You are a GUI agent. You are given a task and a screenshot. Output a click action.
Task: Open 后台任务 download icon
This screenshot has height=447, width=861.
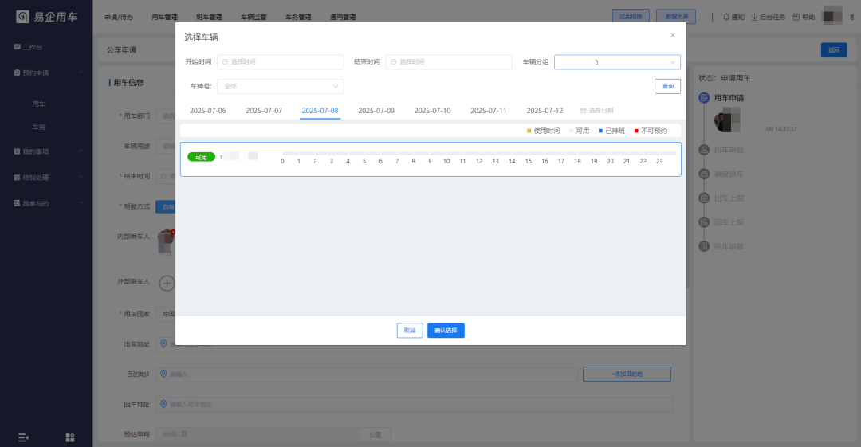754,17
